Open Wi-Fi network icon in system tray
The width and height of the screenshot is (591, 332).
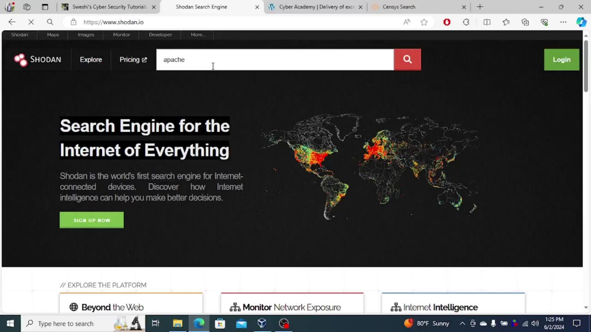coord(525,323)
